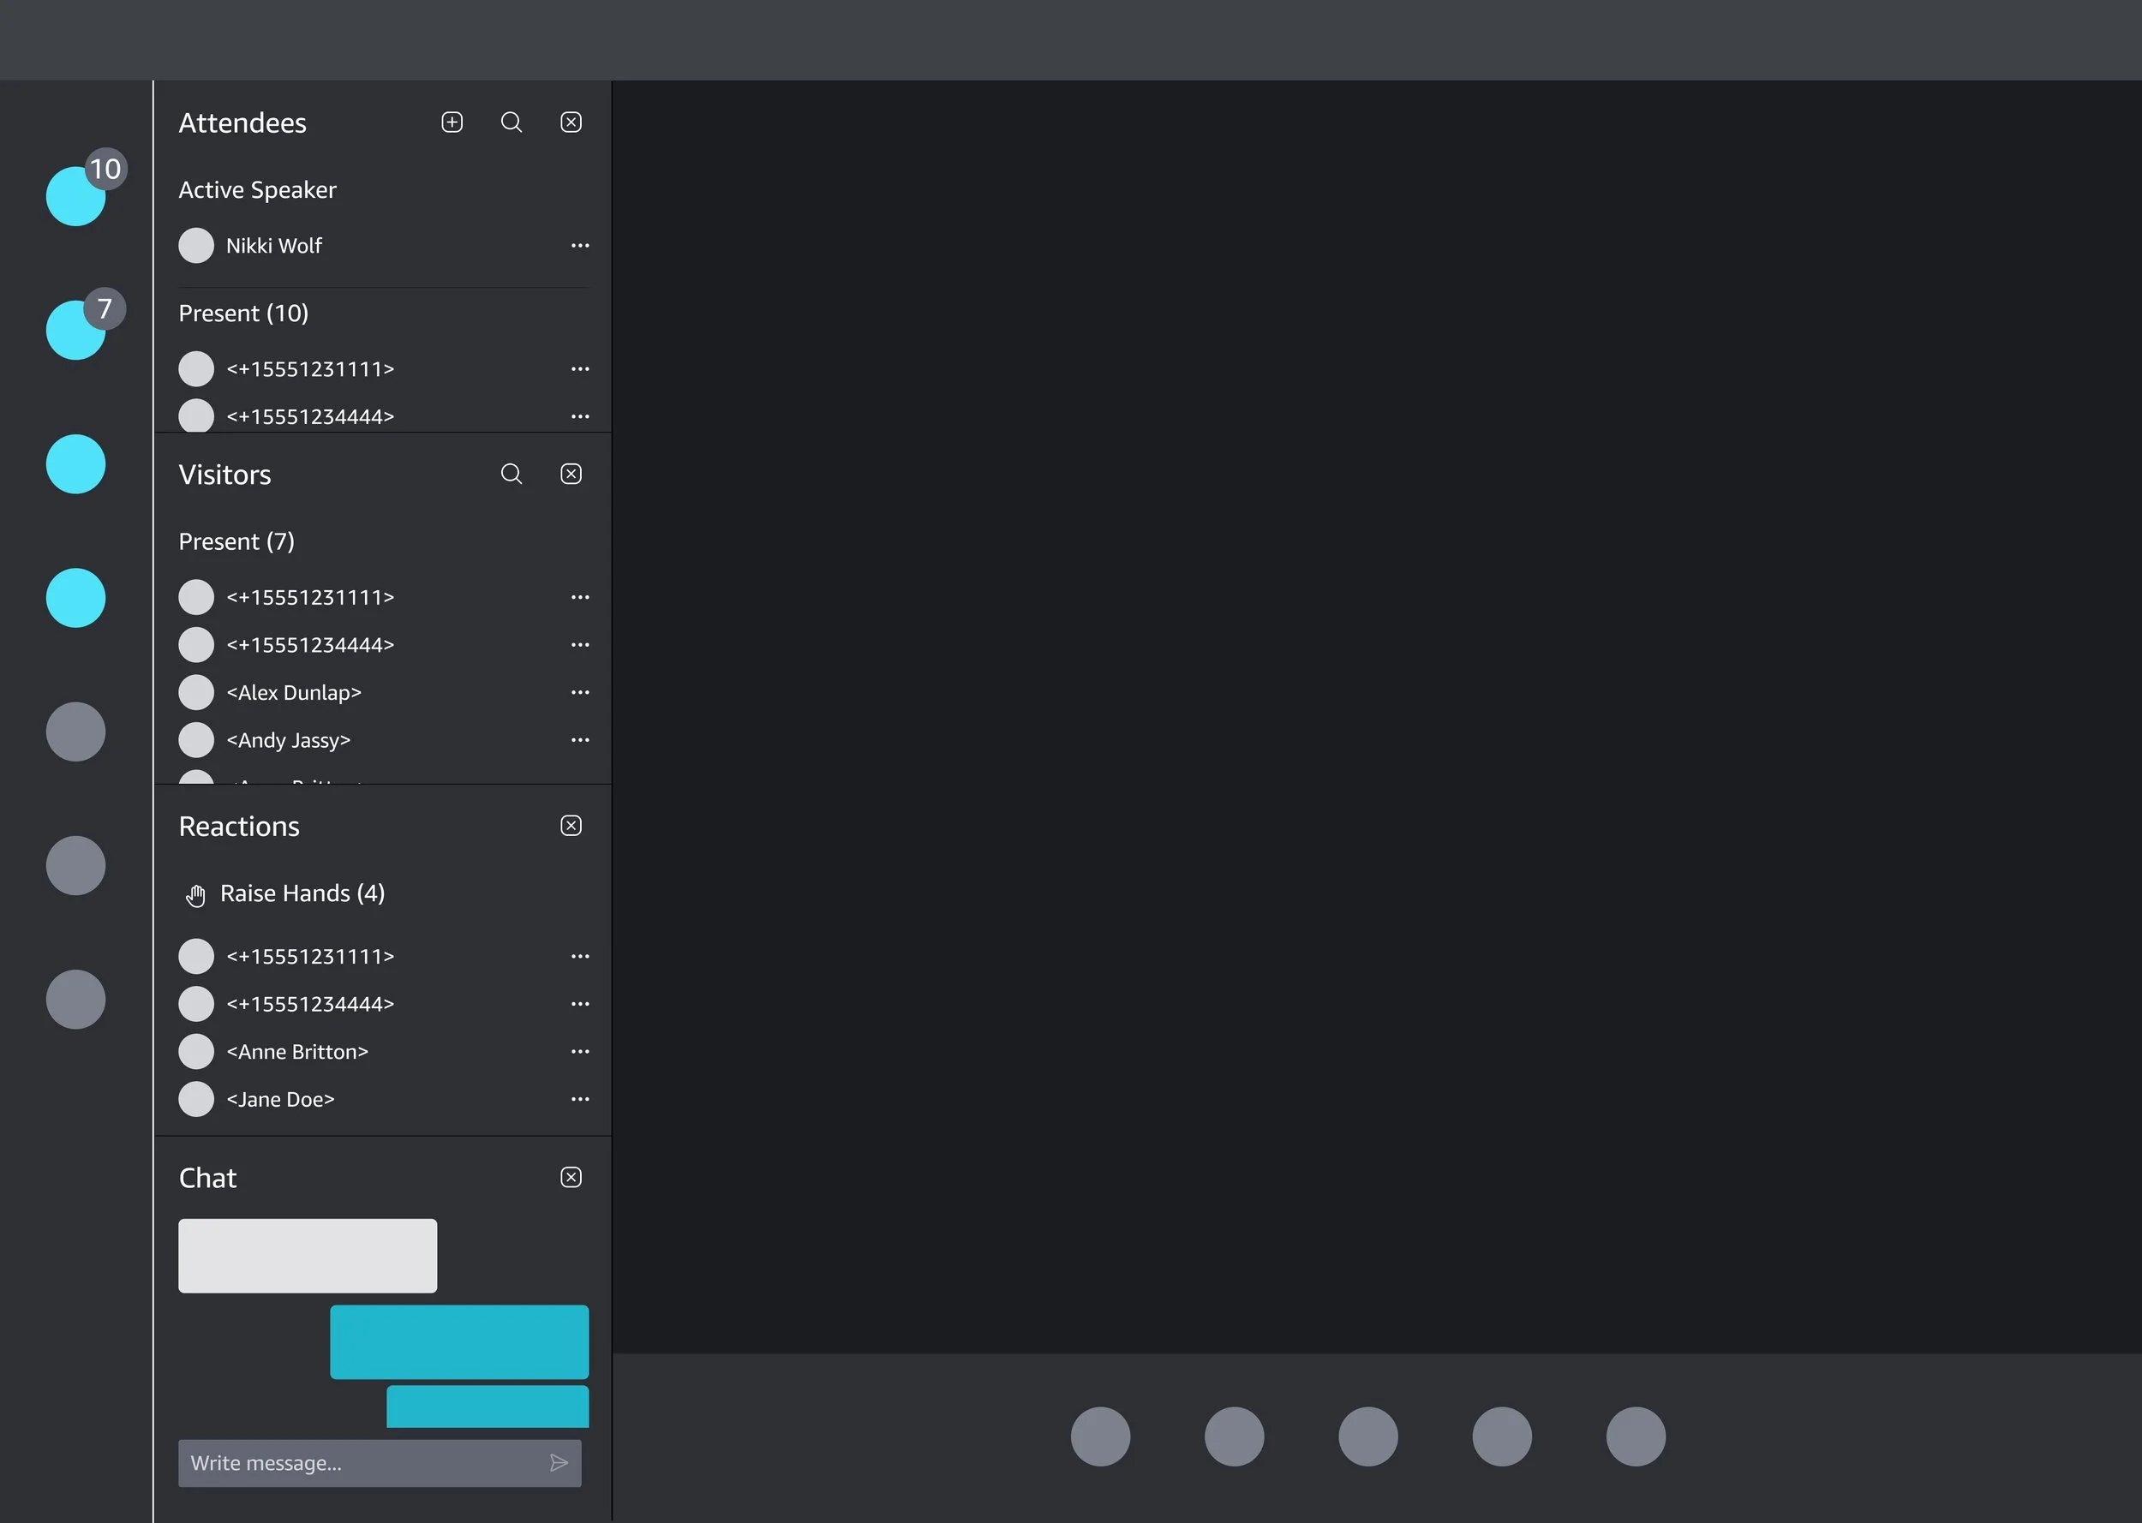This screenshot has height=1523, width=2142.
Task: Click Nikki Wolf's avatar
Action: tap(196, 246)
